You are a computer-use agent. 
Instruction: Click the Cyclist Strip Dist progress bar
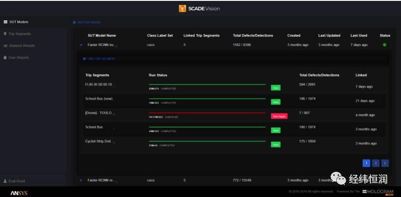click(x=207, y=141)
